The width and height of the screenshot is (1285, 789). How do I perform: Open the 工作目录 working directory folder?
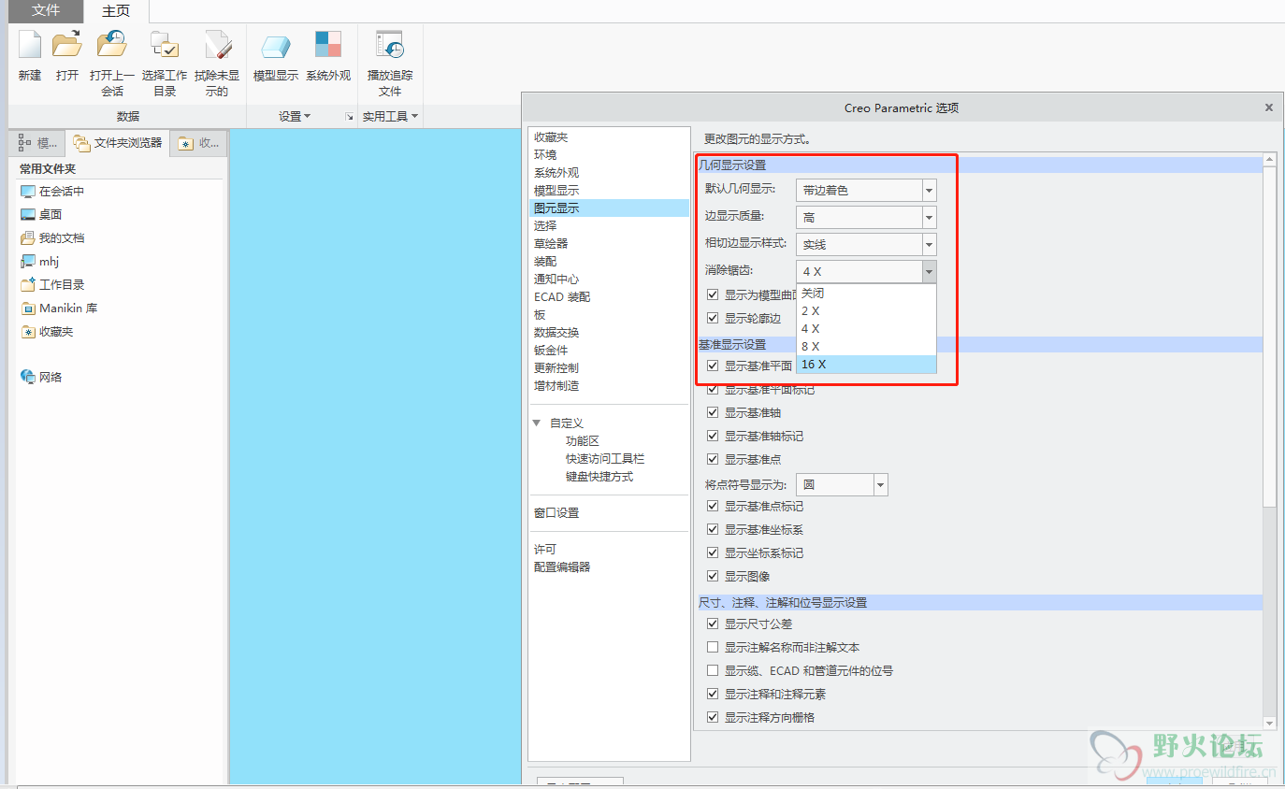coord(52,284)
